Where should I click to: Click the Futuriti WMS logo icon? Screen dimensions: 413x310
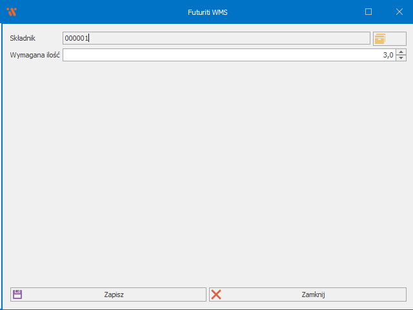tap(11, 12)
